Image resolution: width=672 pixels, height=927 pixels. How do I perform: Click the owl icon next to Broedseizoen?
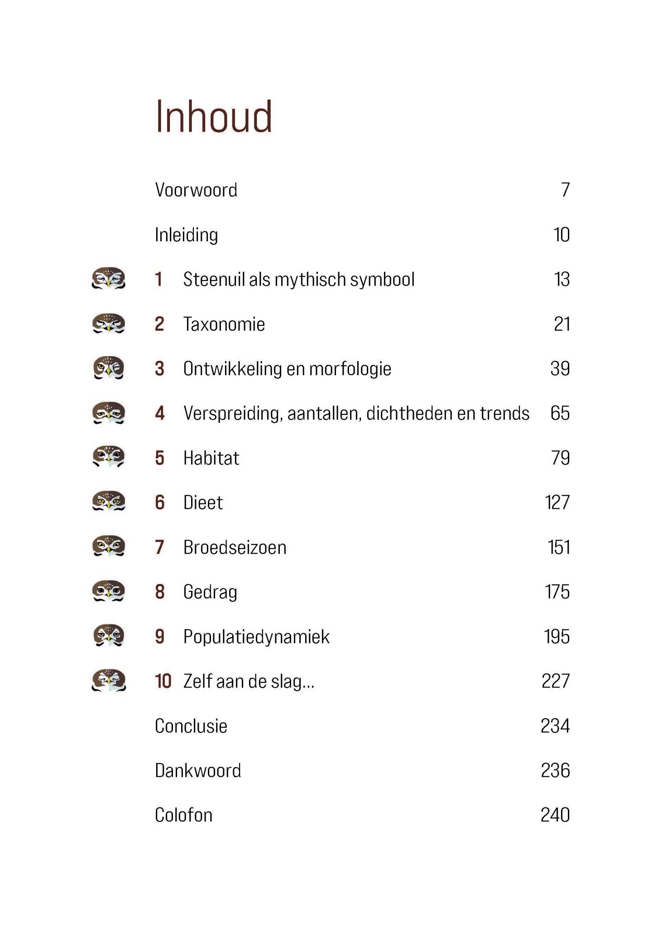(109, 546)
